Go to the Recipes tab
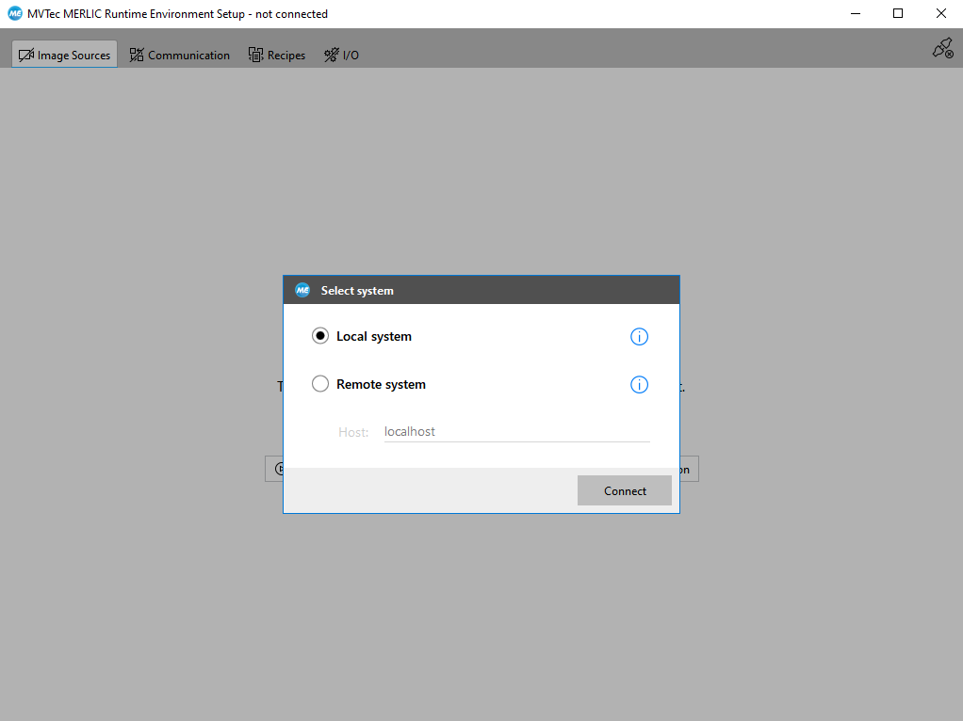Image resolution: width=963 pixels, height=721 pixels. coord(277,55)
